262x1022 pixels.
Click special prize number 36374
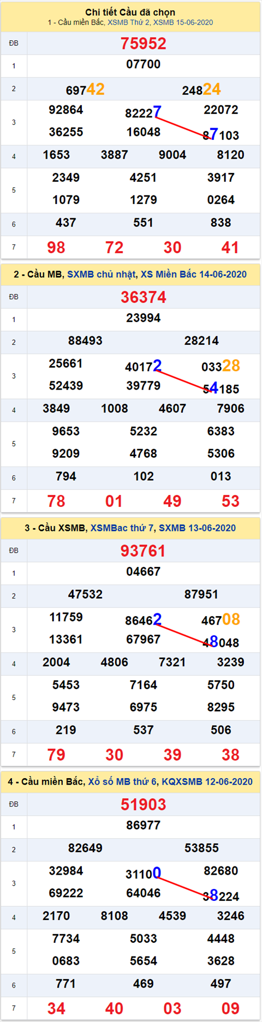144,297
